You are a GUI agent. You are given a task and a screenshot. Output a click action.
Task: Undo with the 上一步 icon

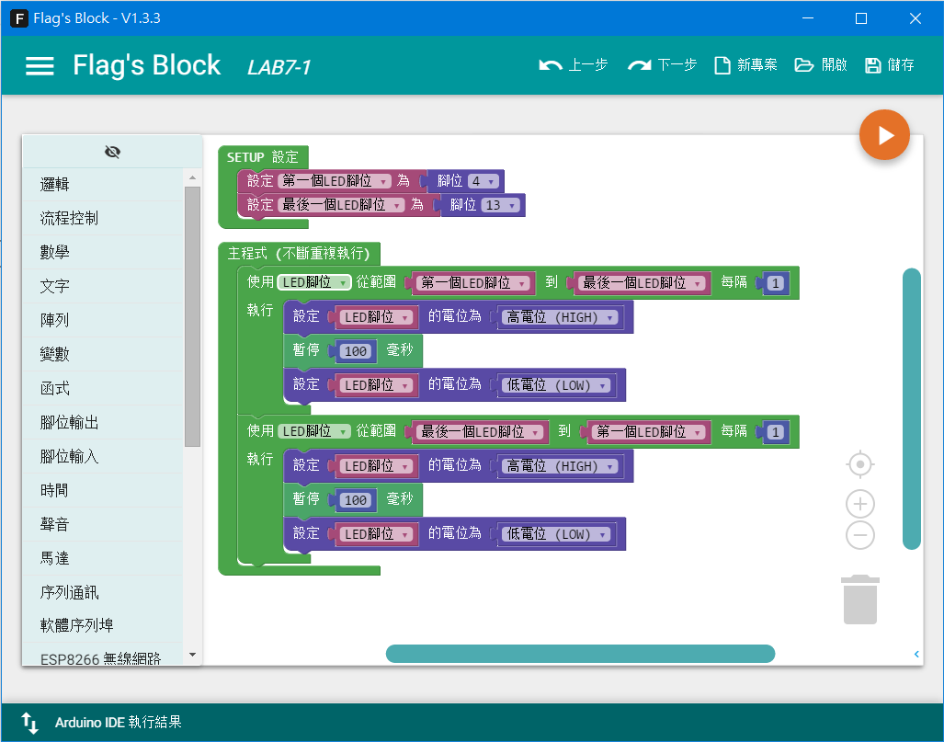tap(572, 64)
